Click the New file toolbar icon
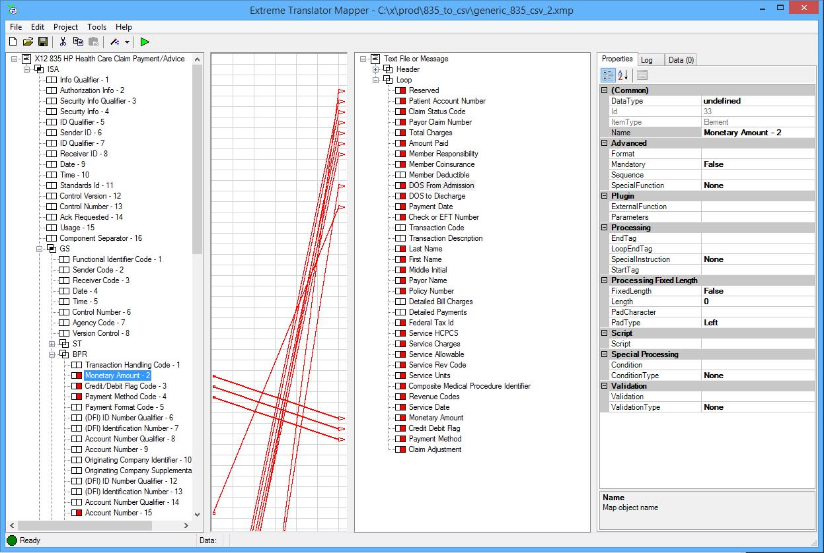The height and width of the screenshot is (553, 824). (13, 42)
